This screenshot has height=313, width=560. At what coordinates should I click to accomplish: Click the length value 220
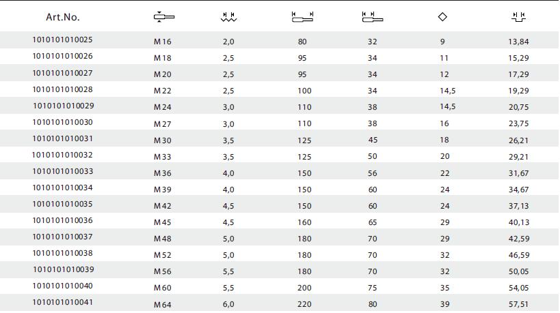coord(304,304)
